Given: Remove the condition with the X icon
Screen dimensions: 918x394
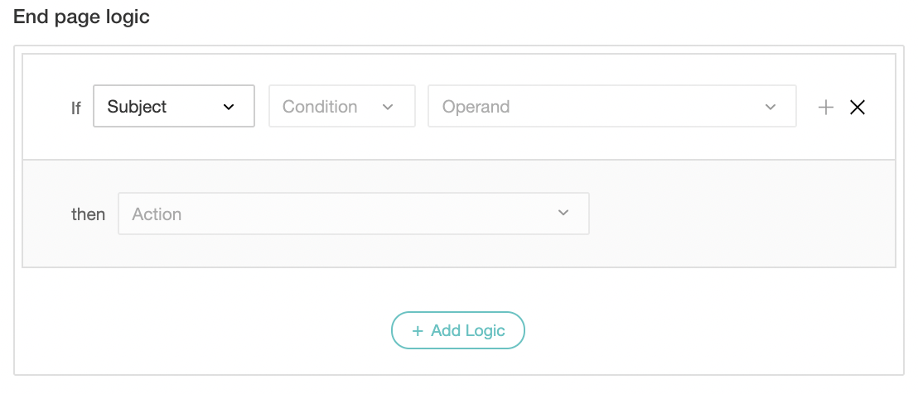Looking at the screenshot, I should tap(858, 108).
